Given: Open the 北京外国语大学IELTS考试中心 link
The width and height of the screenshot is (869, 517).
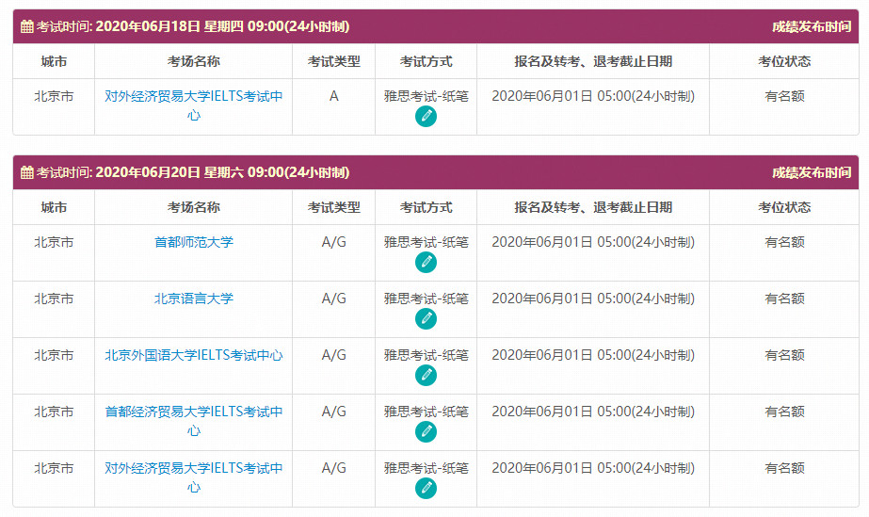Looking at the screenshot, I should (193, 356).
